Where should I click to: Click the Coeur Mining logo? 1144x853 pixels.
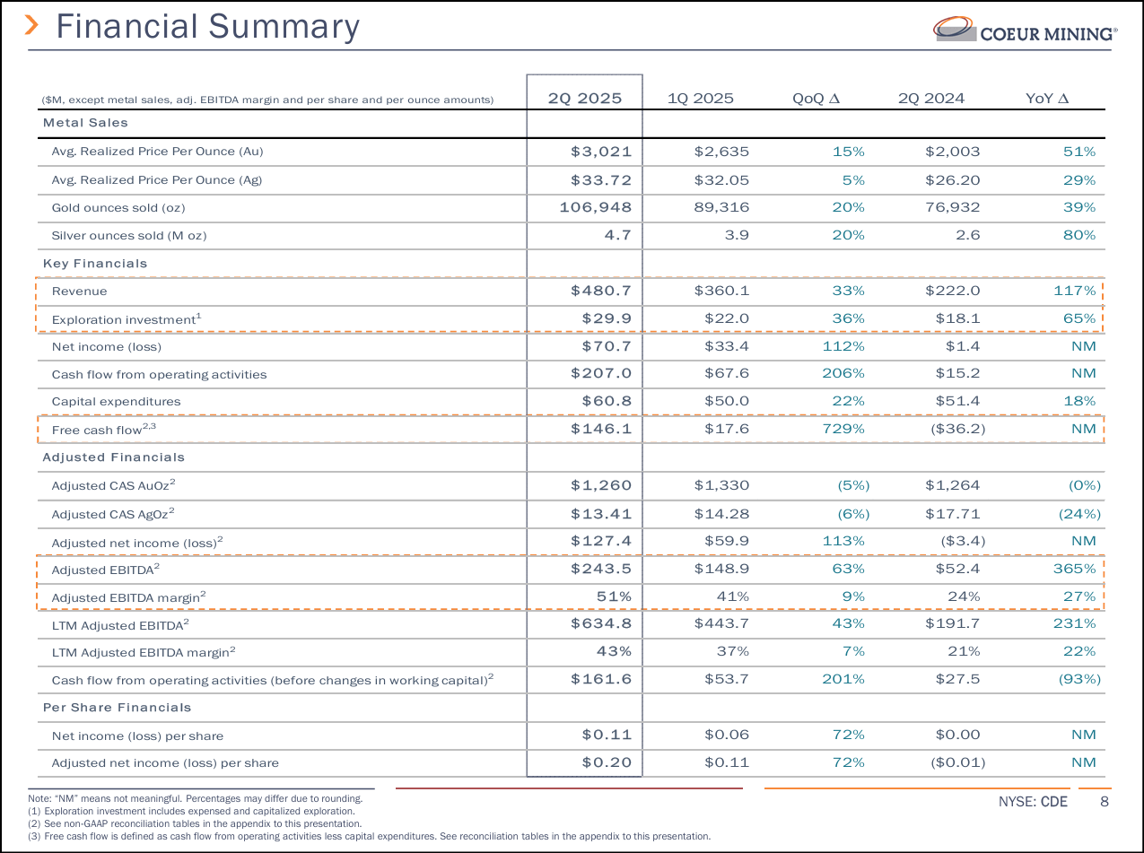coord(1026,30)
